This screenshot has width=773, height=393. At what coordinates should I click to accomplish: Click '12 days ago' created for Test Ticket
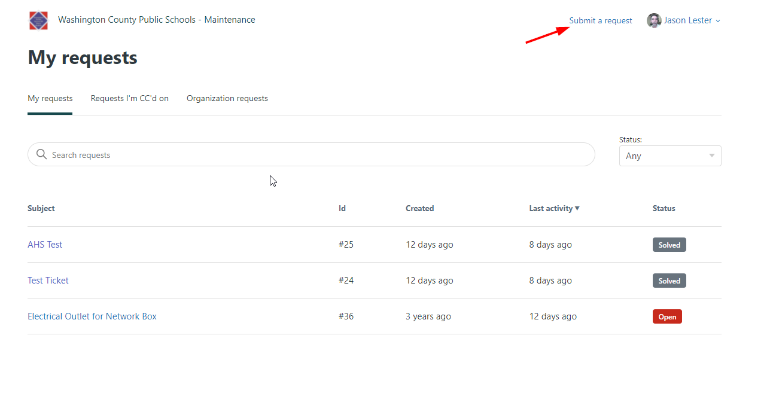[x=430, y=280]
